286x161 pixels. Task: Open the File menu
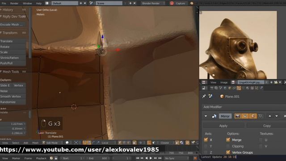4,3
